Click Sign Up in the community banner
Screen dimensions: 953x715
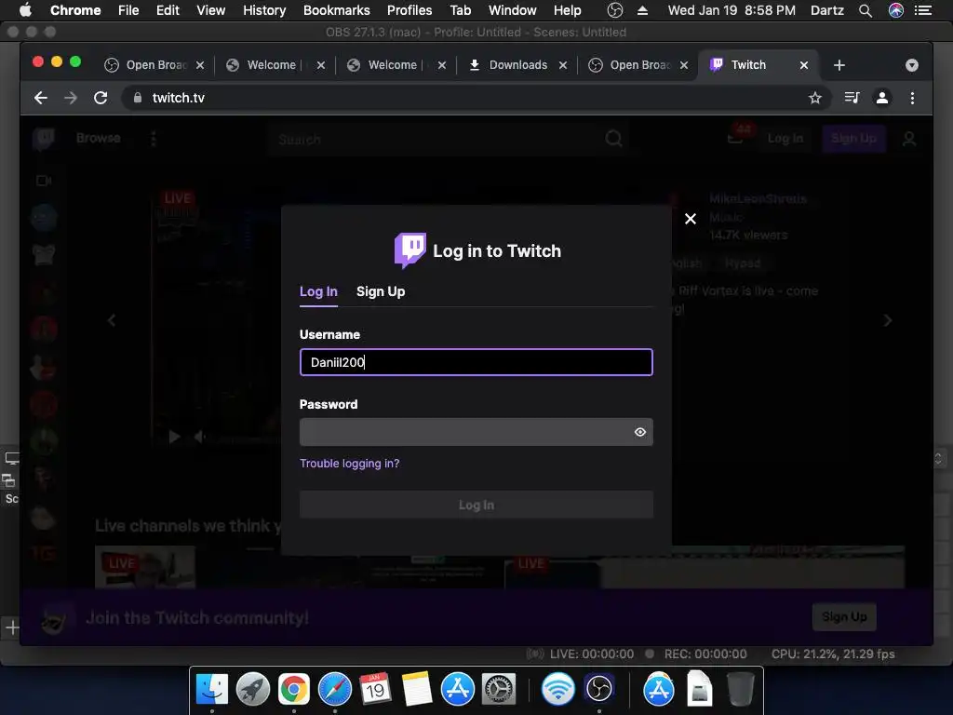tap(844, 617)
